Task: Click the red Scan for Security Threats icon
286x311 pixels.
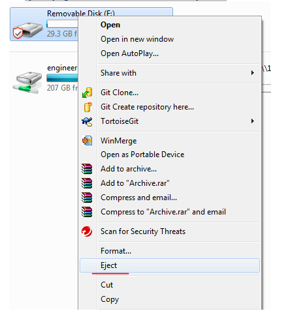Action: [x=87, y=231]
